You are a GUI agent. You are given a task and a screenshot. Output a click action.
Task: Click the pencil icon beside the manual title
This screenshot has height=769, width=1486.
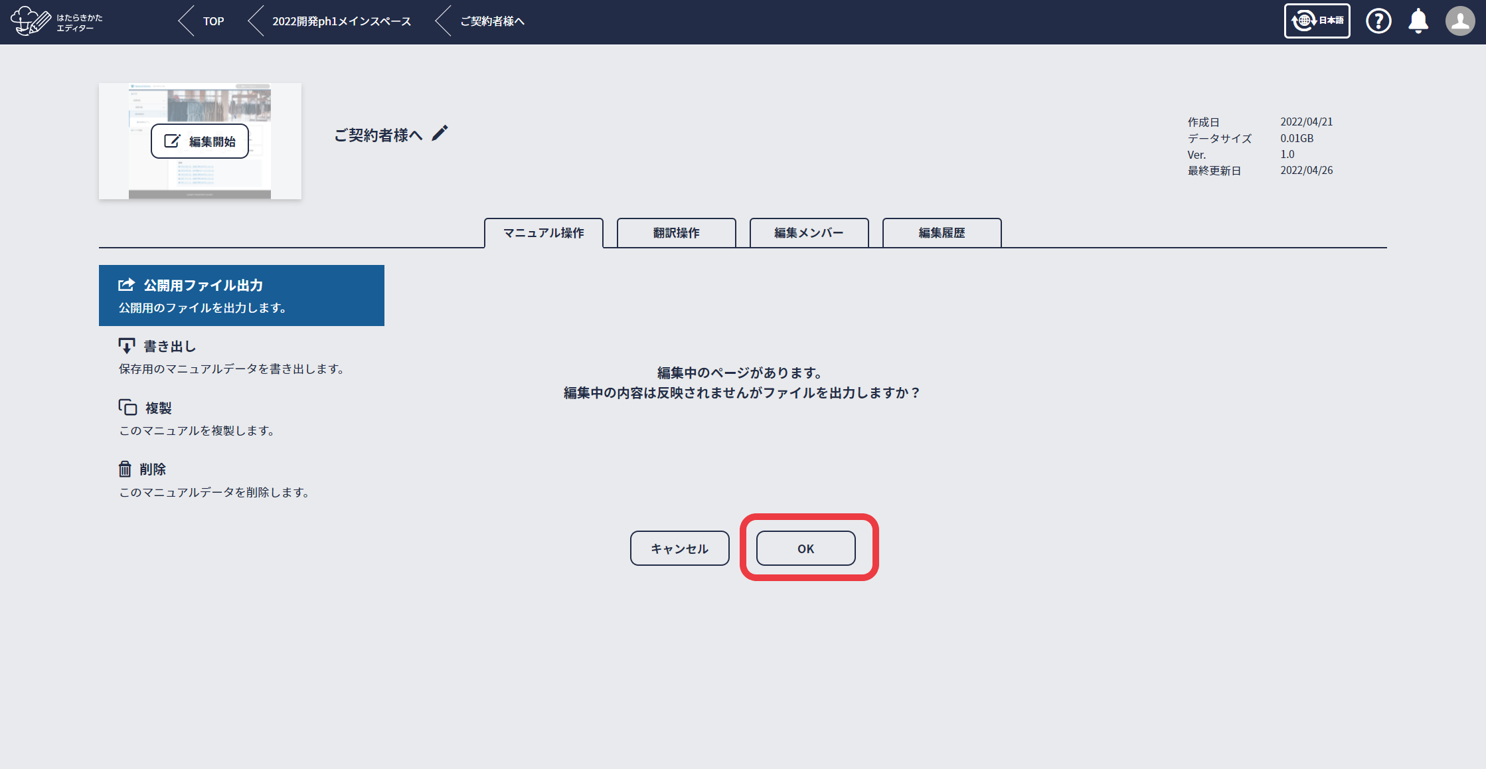(440, 133)
